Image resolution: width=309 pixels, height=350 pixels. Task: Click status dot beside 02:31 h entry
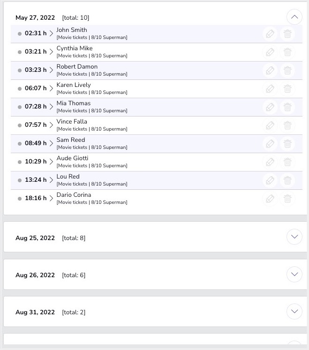tap(20, 34)
